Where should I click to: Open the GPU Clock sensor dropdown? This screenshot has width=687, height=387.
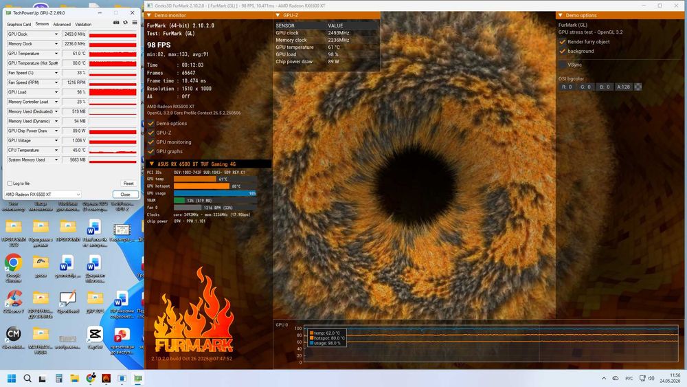[56, 34]
